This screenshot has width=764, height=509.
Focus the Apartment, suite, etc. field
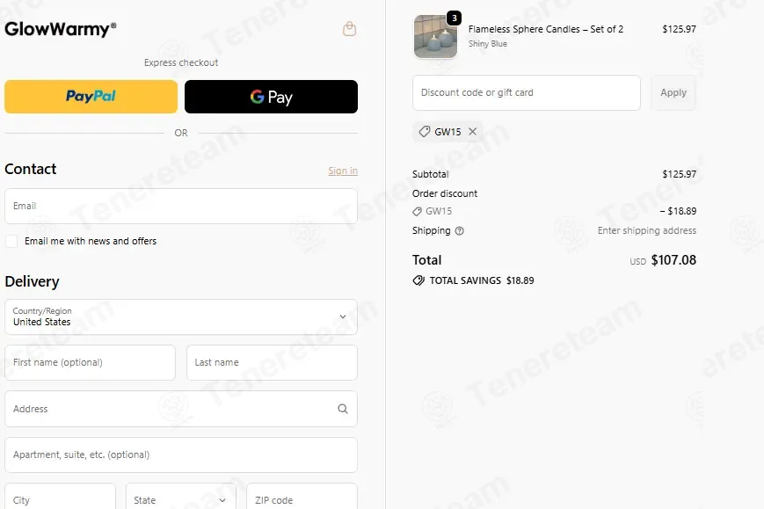tap(181, 454)
